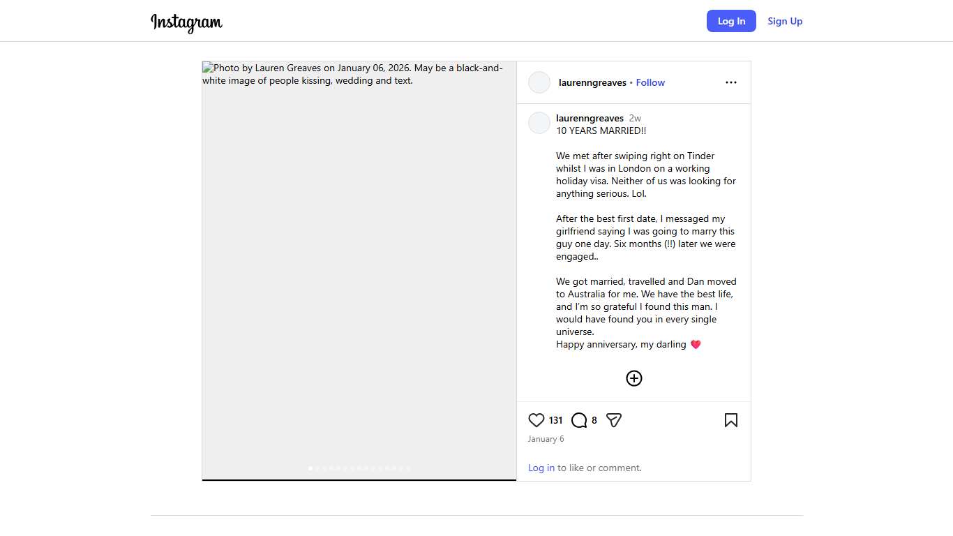953x536 pixels.
Task: Follow laurenngreaves
Action: [x=650, y=82]
